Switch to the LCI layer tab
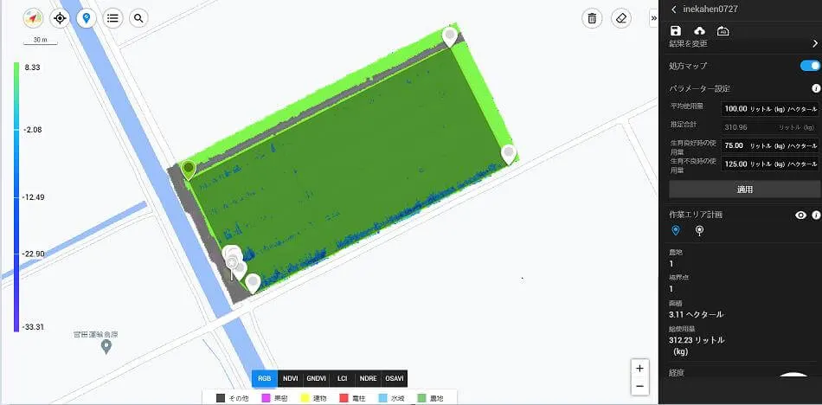 [x=343, y=378]
